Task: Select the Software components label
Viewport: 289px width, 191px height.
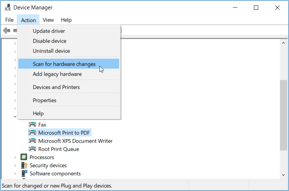Action: (55, 174)
